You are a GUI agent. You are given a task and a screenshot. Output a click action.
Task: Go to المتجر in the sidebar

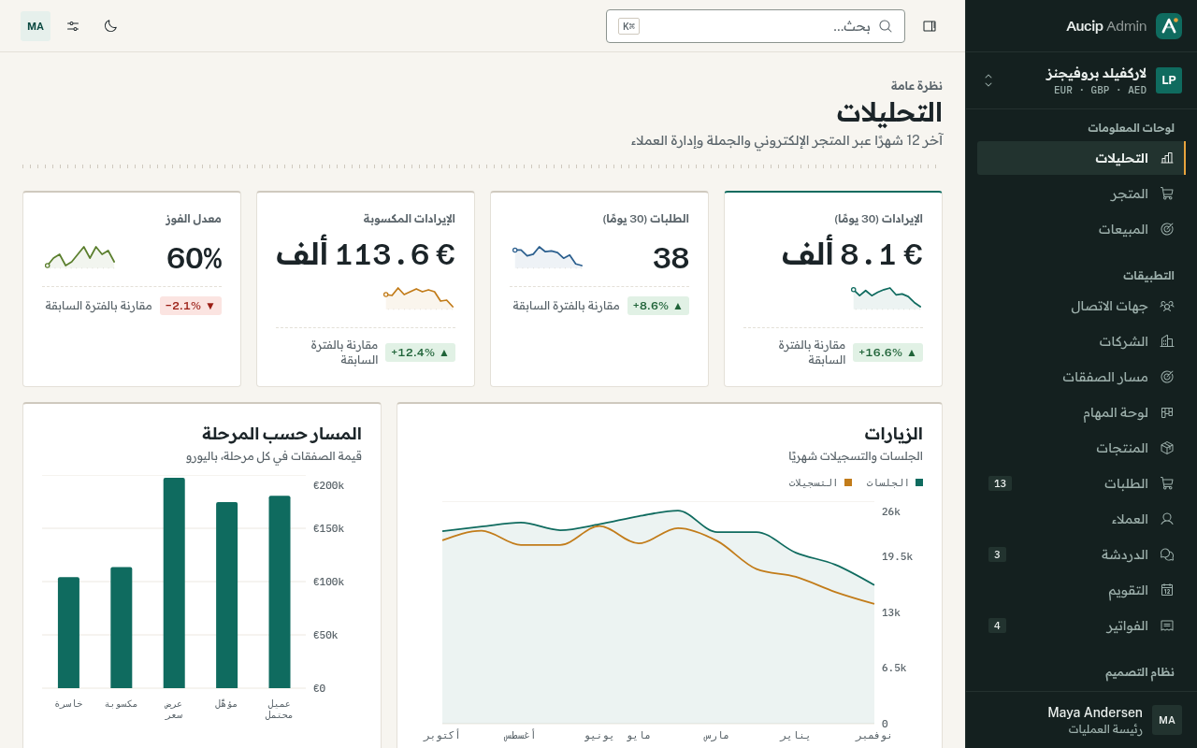(1081, 194)
